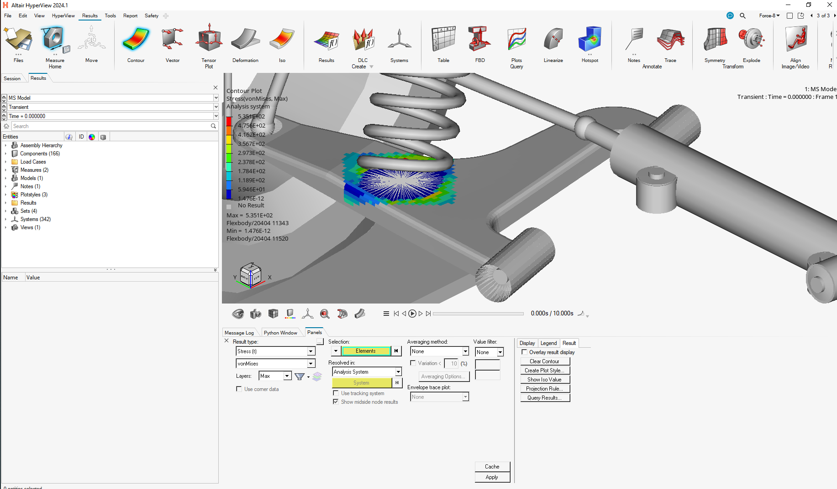Screen dimensions: 837x489
Task: Click Create Plot Style button
Action: coord(545,371)
